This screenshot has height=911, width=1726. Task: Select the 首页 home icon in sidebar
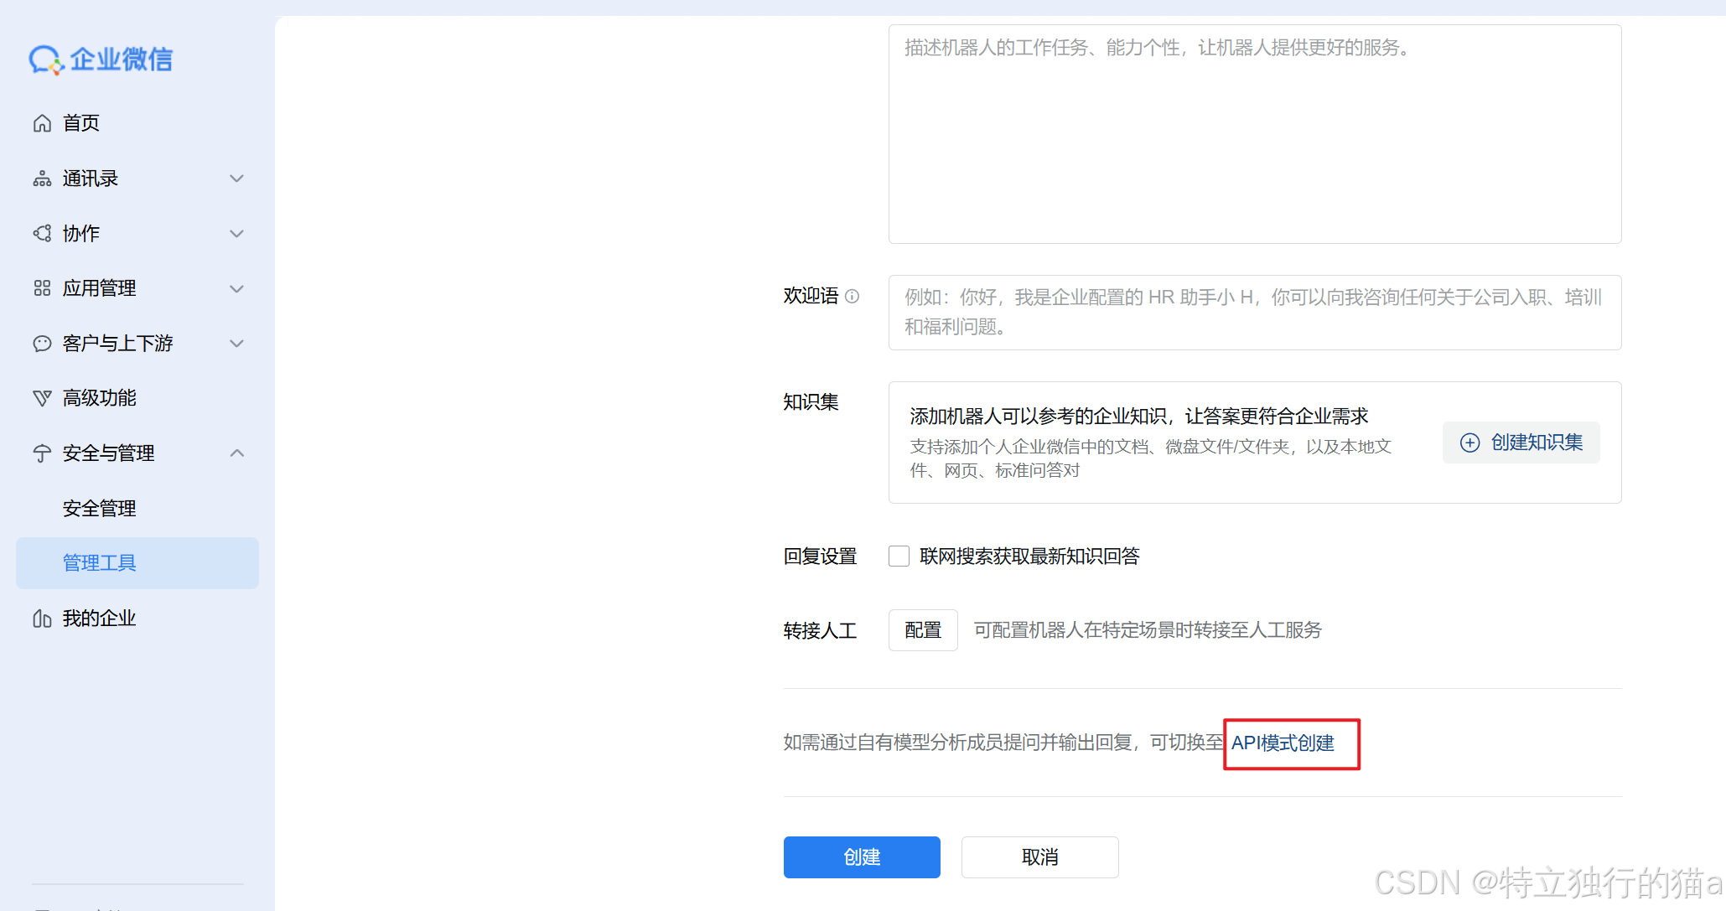point(42,122)
